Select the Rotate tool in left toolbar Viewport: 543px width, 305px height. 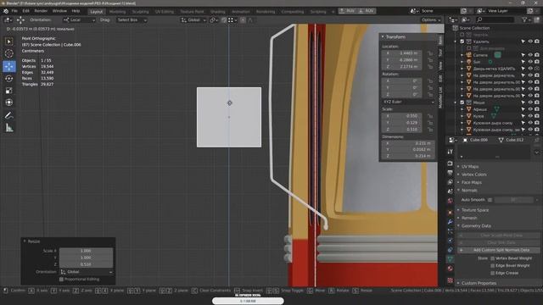tap(9, 79)
